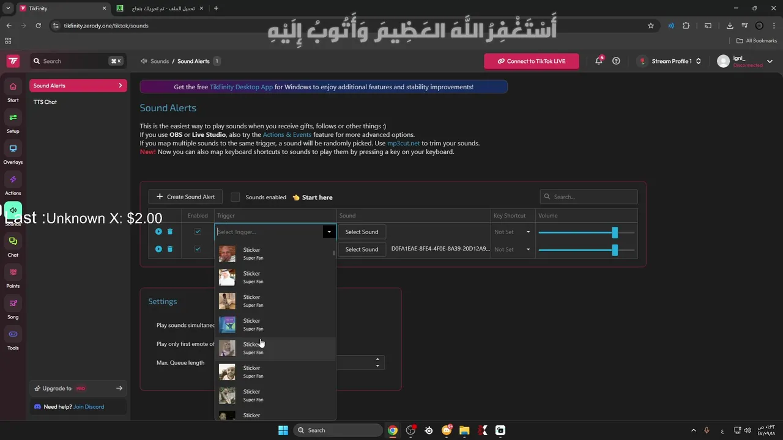This screenshot has height=440, width=783.
Task: Delete the first sound alert row
Action: point(170,232)
